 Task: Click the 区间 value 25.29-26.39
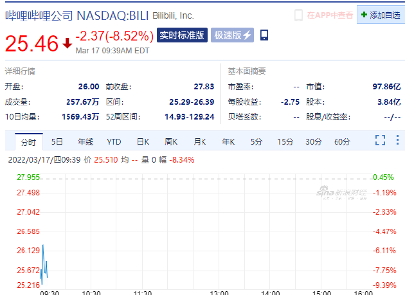coord(192,102)
